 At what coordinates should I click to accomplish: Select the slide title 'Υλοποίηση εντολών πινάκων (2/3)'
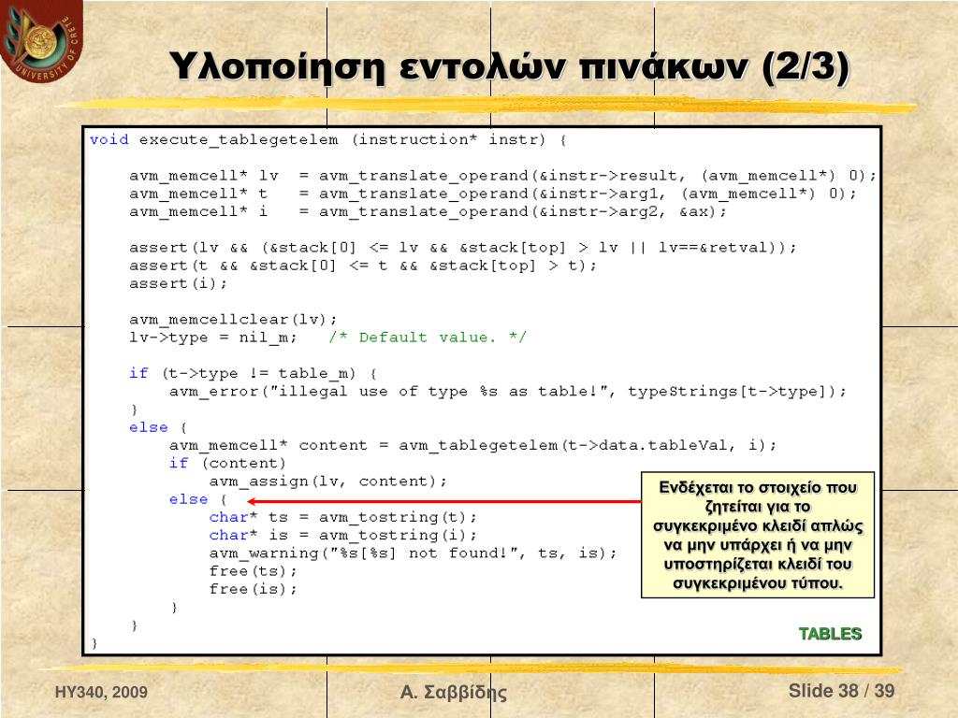pyautogui.click(x=509, y=66)
